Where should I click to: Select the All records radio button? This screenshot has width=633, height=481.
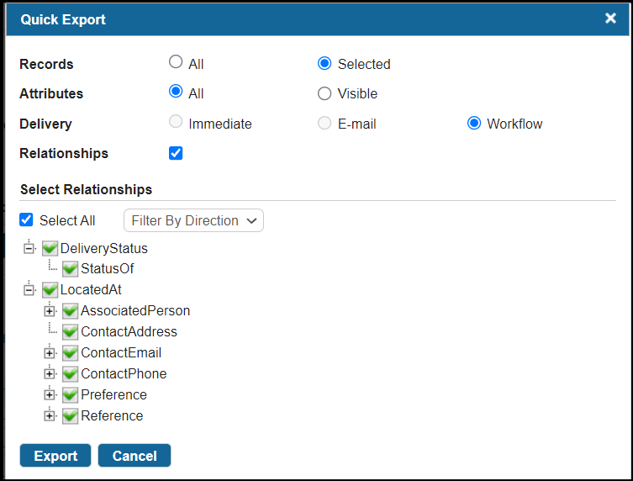tap(176, 63)
